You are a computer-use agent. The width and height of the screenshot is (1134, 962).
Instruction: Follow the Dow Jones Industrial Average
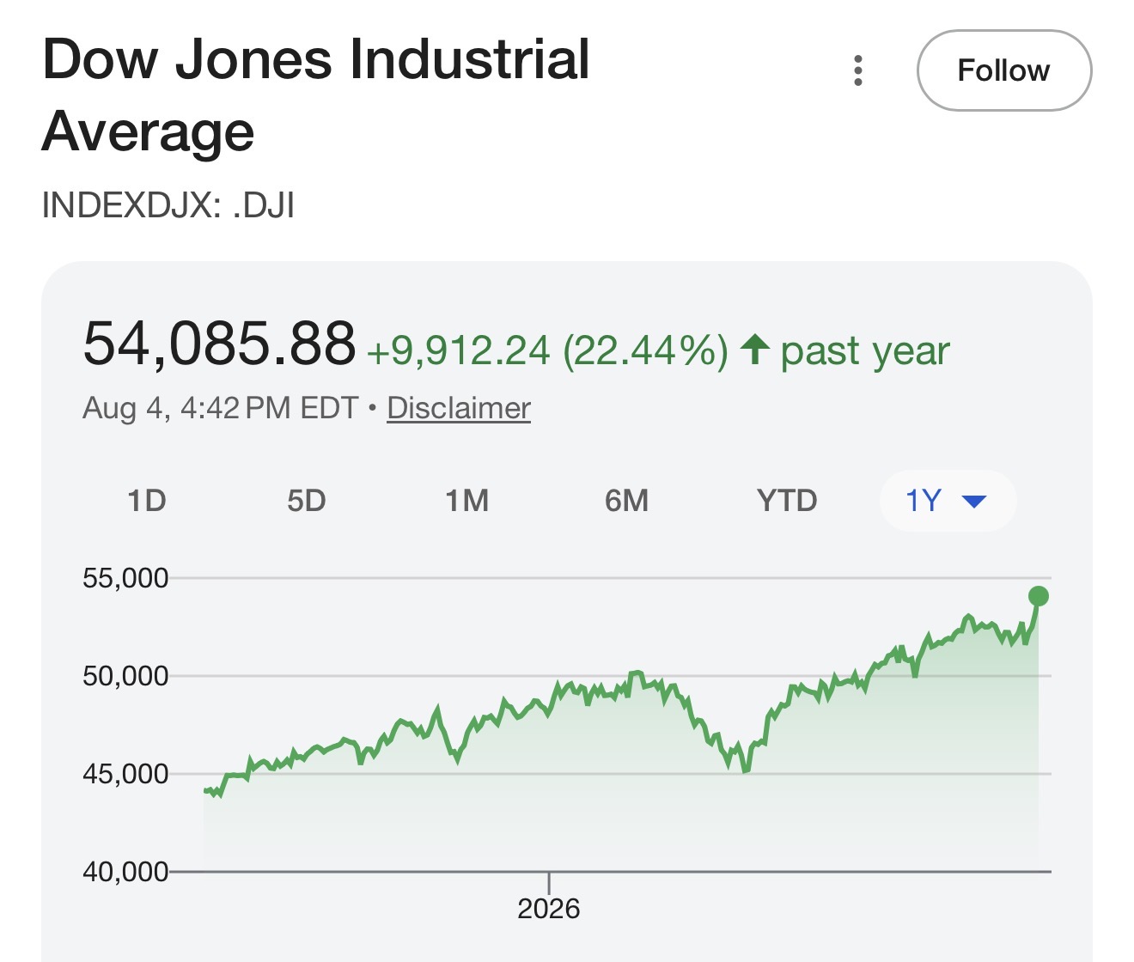[x=1004, y=70]
